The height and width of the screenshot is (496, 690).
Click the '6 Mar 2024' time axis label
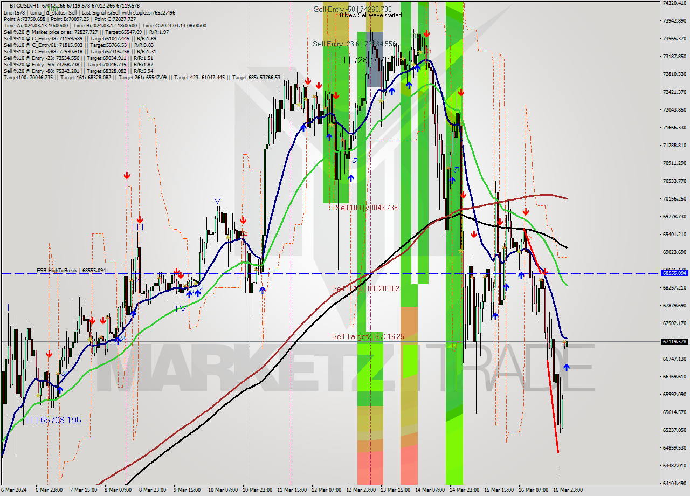(14, 490)
